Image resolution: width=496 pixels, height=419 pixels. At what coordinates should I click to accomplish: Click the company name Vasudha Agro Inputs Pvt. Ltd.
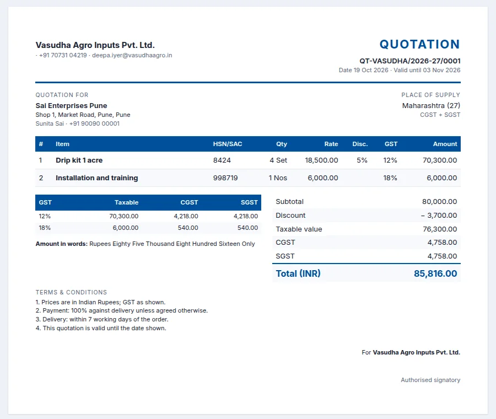point(95,45)
